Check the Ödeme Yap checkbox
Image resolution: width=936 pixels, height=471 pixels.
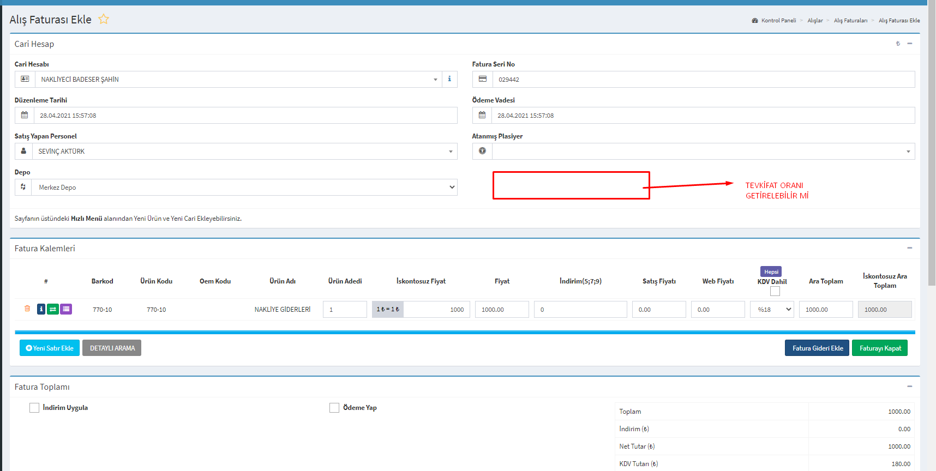point(334,408)
